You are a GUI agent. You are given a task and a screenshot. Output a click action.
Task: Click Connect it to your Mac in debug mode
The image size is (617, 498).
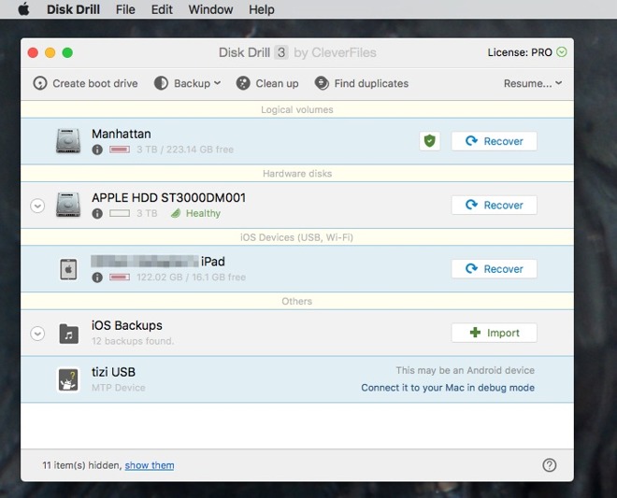point(448,388)
